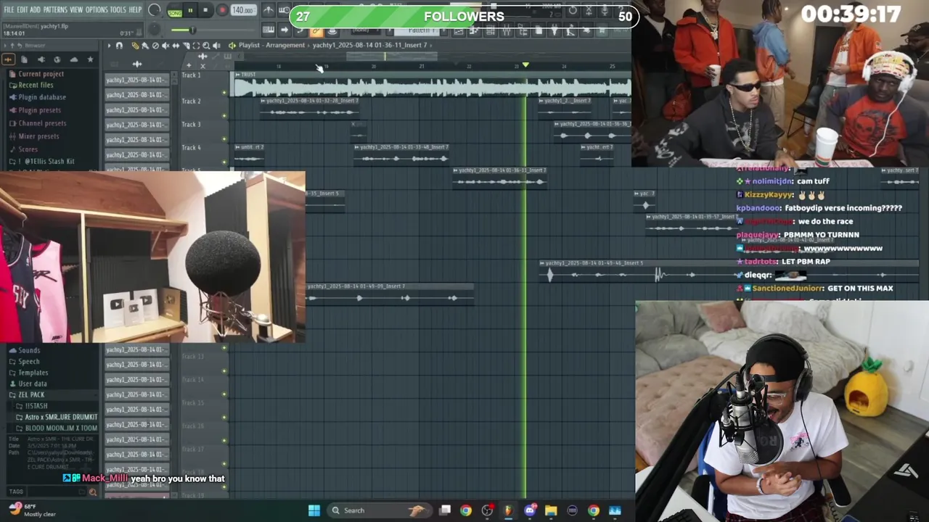The width and height of the screenshot is (929, 522).
Task: Open the TOOLS menu
Action: click(x=118, y=9)
